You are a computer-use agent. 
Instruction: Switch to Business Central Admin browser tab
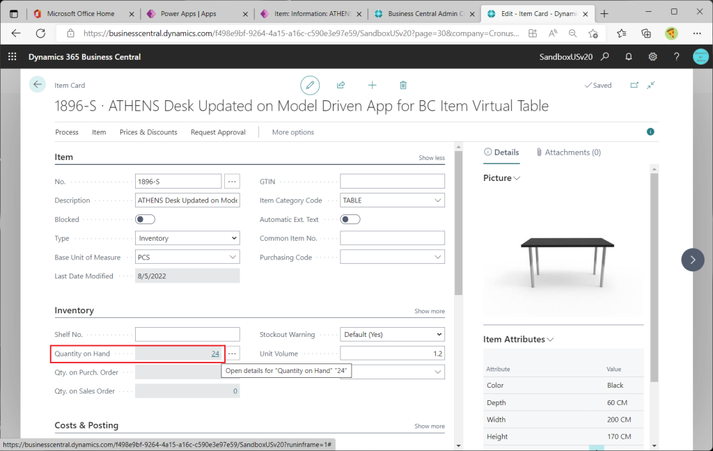(425, 14)
